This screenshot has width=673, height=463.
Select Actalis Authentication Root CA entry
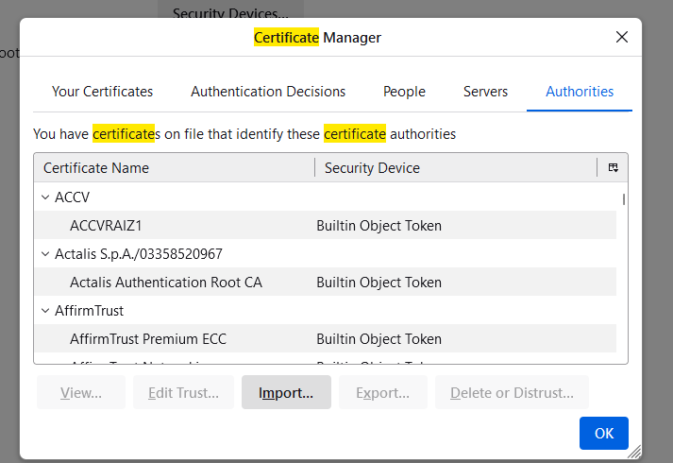click(166, 283)
